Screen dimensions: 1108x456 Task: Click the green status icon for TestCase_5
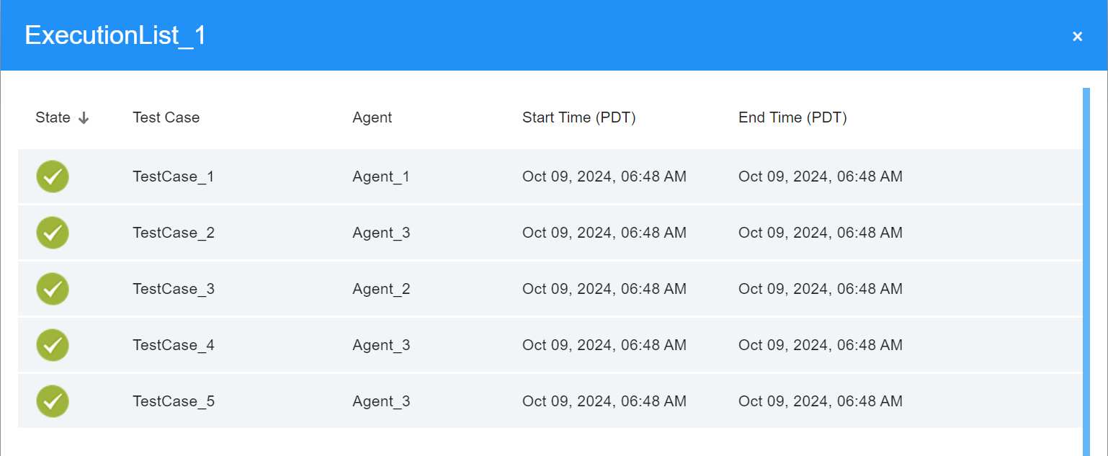53,401
